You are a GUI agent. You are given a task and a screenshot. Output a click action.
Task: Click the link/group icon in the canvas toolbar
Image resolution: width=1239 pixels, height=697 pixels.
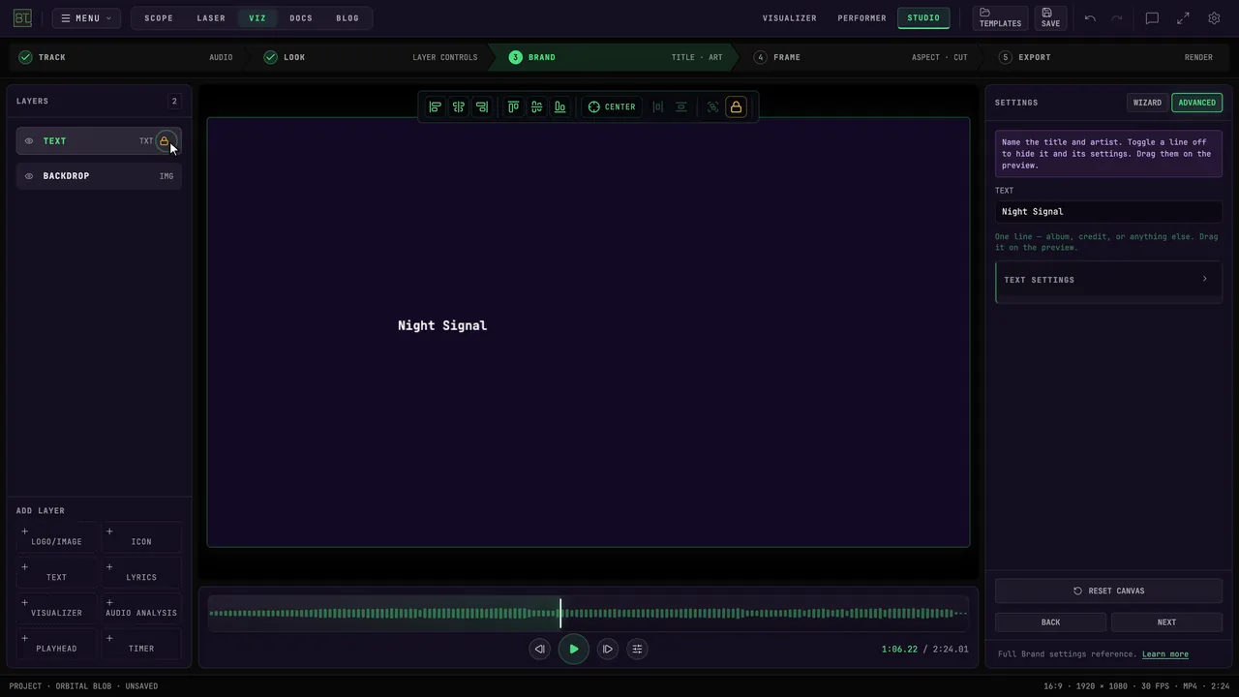pyautogui.click(x=713, y=106)
